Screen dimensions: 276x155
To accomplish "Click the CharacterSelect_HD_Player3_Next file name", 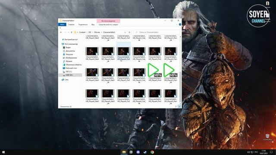I will point(92,37).
